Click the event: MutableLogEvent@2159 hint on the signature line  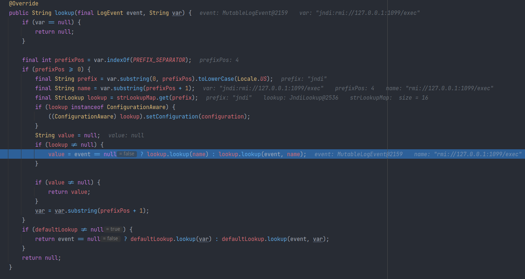[x=244, y=13]
